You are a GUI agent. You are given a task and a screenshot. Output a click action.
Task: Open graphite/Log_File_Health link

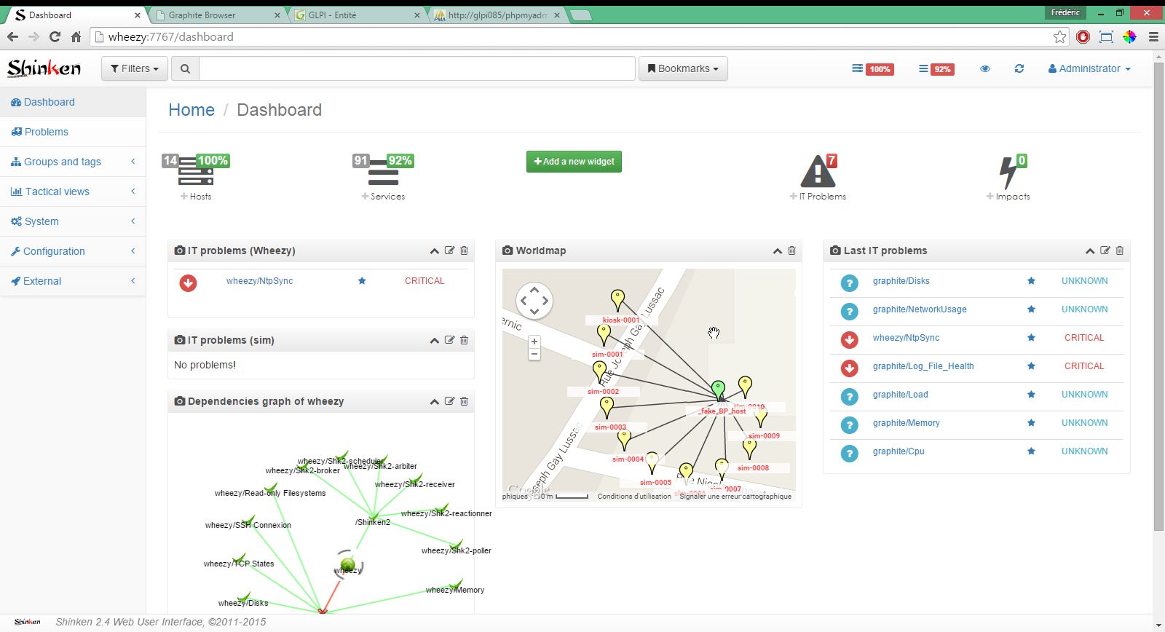(923, 366)
